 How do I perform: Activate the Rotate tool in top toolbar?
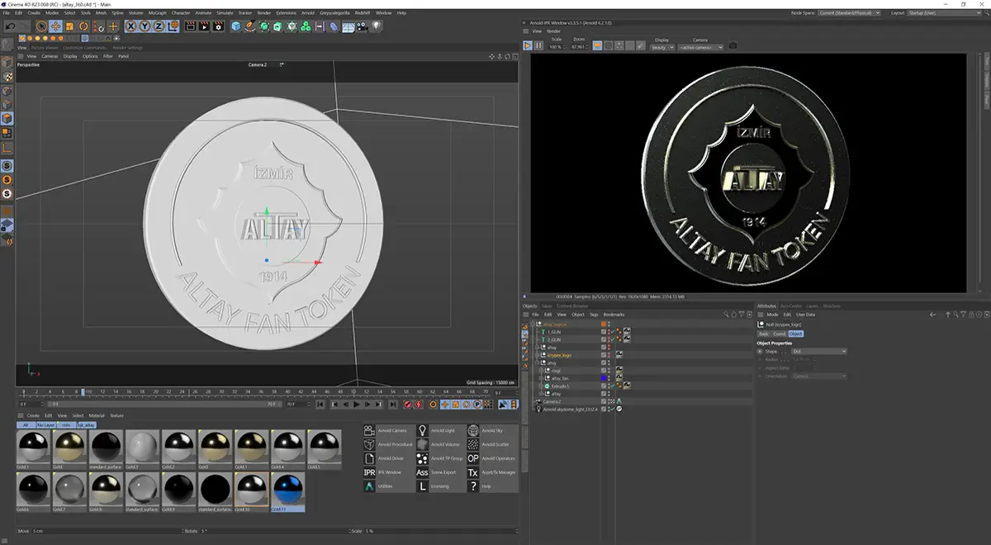pos(83,26)
